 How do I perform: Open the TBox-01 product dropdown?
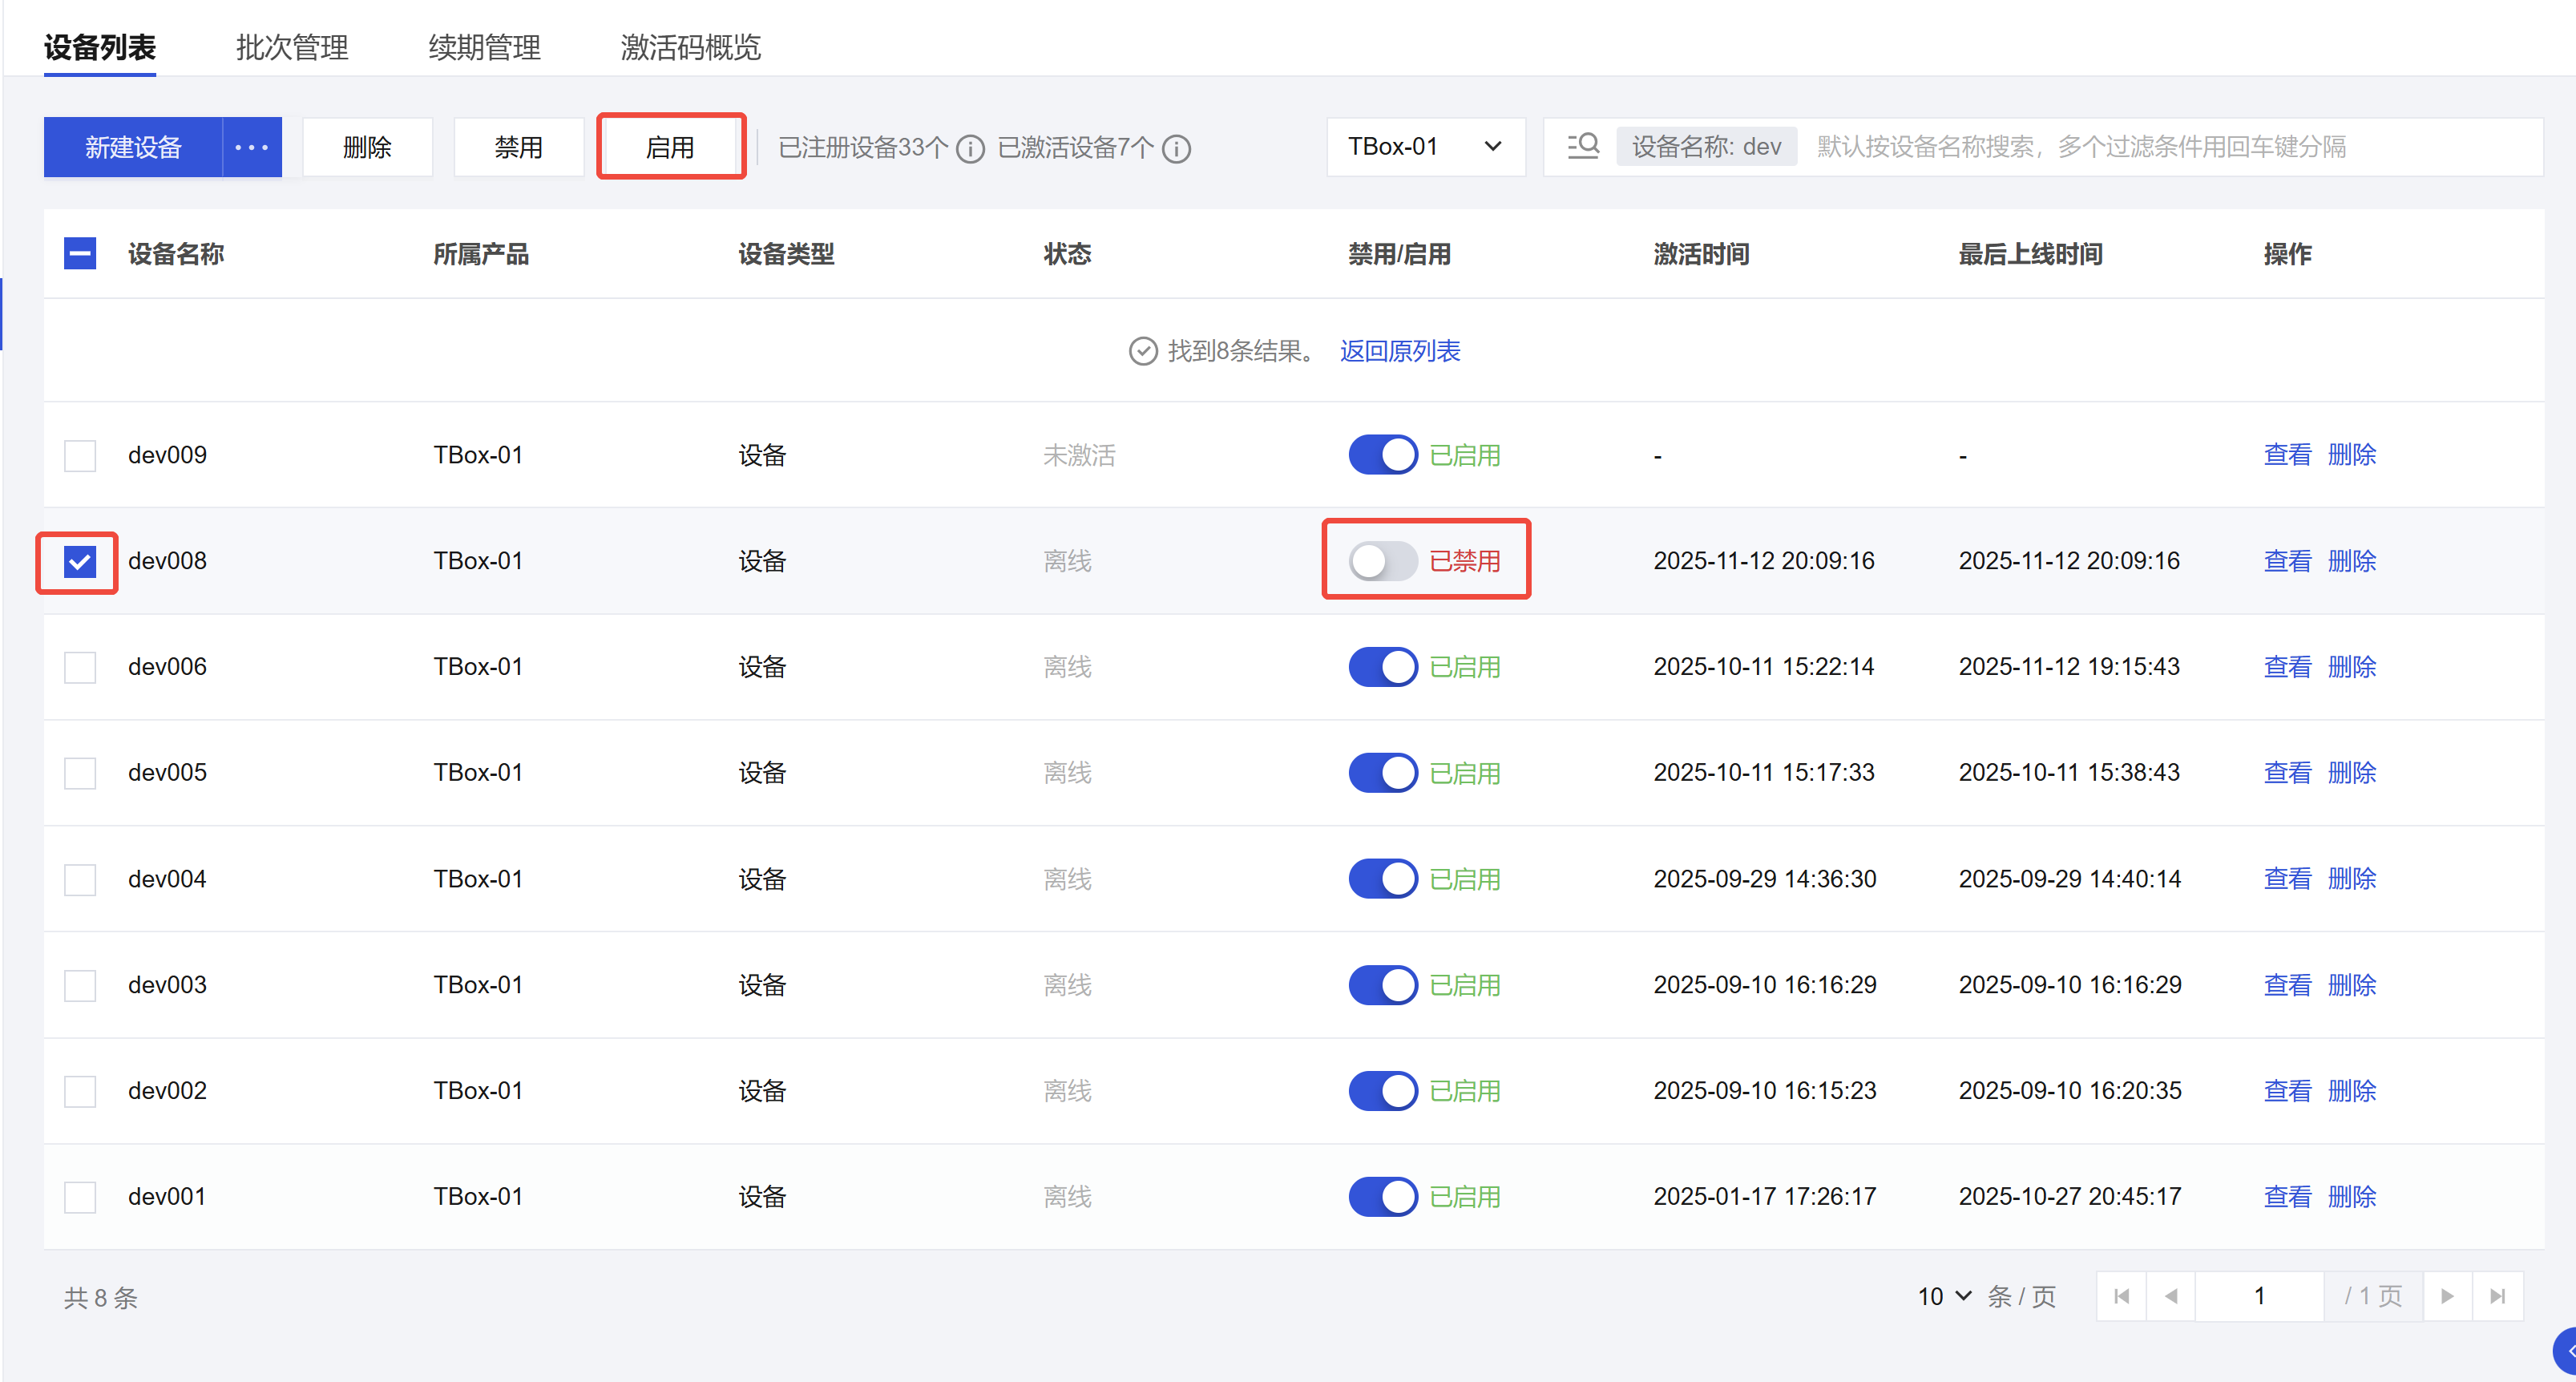(1425, 147)
